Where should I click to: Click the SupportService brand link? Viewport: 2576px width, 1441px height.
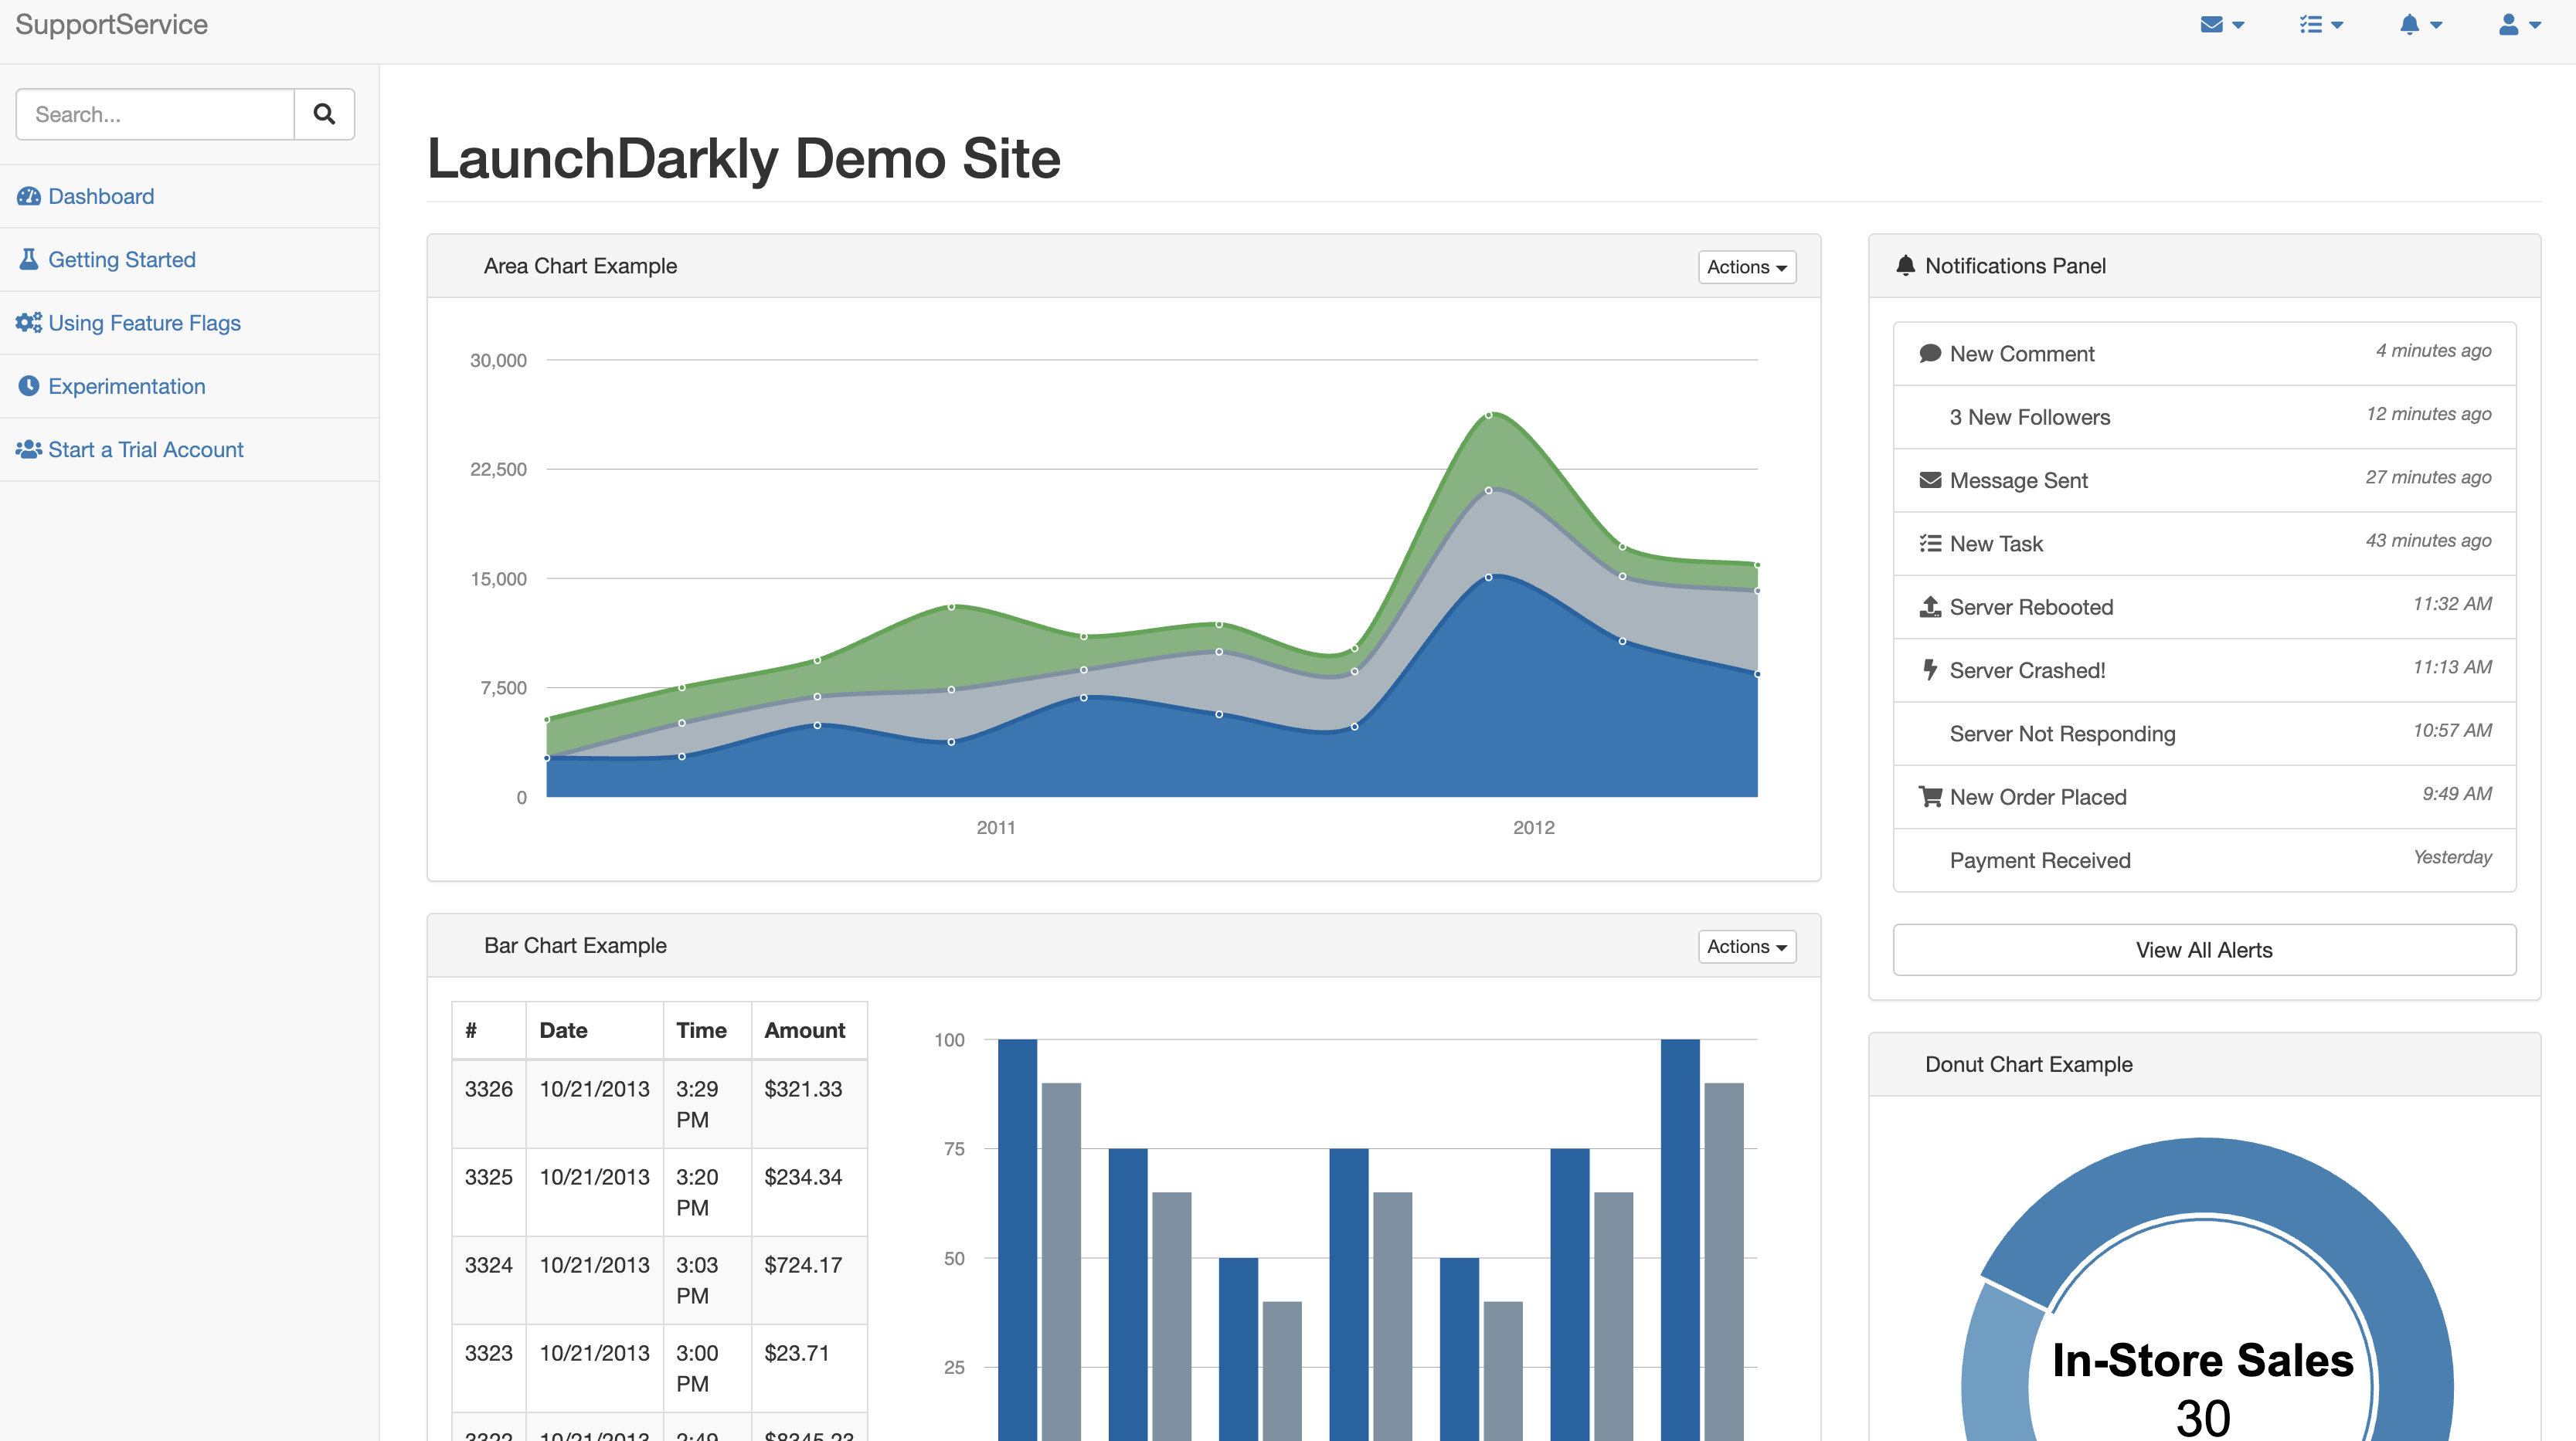point(112,25)
